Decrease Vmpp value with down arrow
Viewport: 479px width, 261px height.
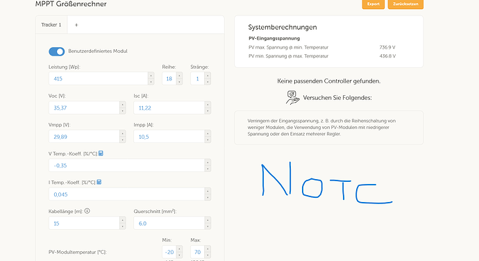click(x=122, y=140)
